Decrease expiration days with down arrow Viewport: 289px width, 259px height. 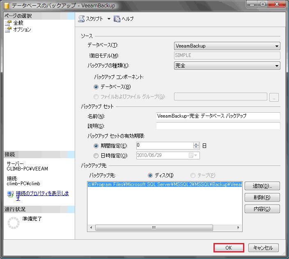coord(196,147)
